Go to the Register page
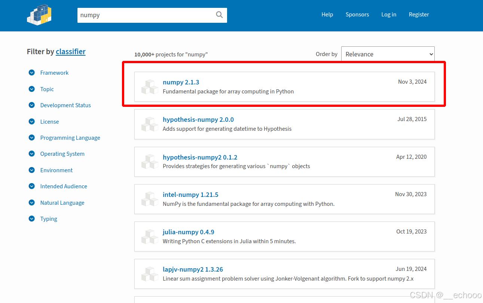This screenshot has height=303, width=483. 419,15
